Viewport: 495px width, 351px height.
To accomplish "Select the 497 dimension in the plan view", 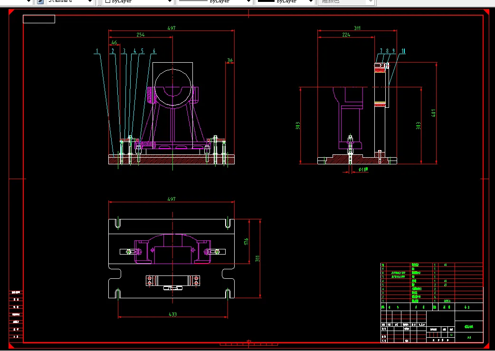I will pos(171,199).
